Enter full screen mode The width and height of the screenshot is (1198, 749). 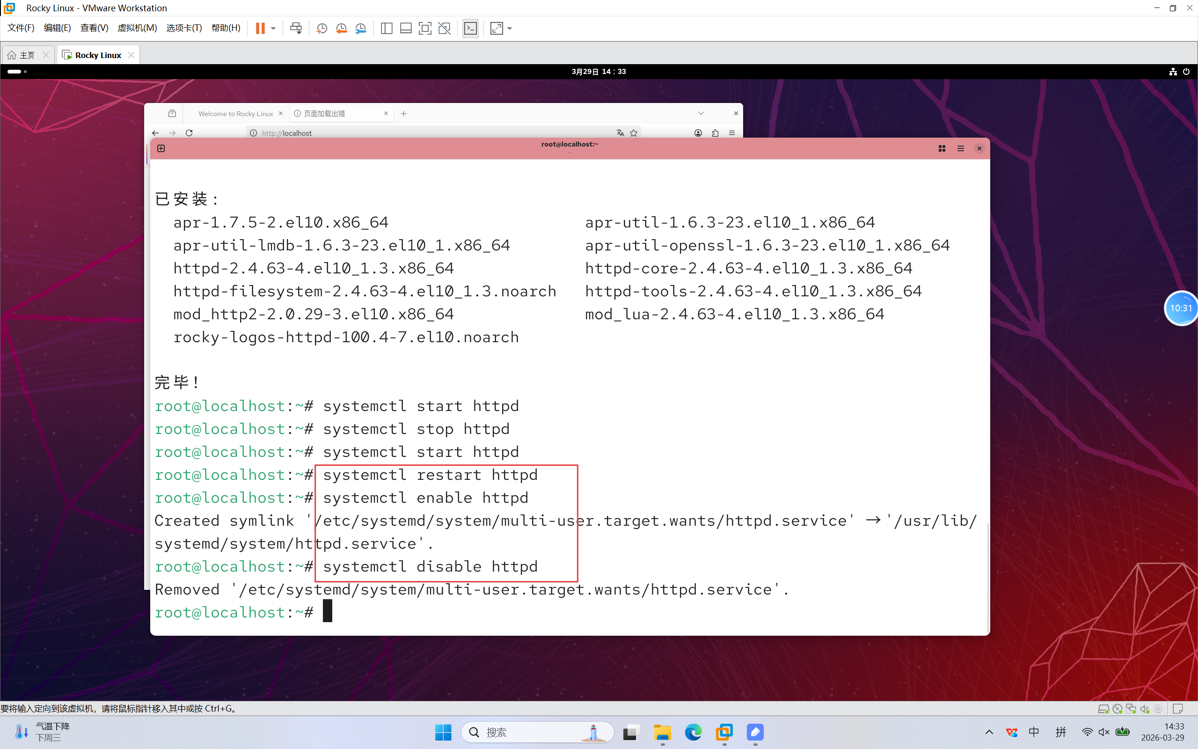[x=425, y=28]
